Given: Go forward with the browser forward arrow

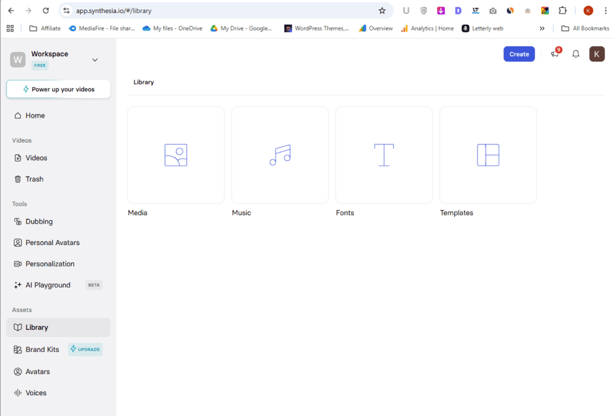Looking at the screenshot, I should coord(28,11).
